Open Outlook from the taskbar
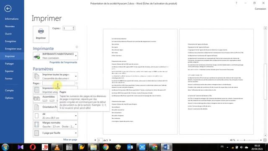This screenshot has height=151, width=268. (x=130, y=147)
